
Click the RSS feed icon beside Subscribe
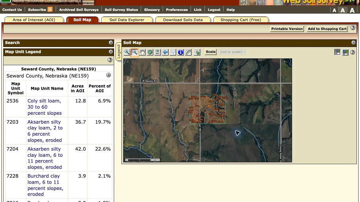[x=50, y=9]
